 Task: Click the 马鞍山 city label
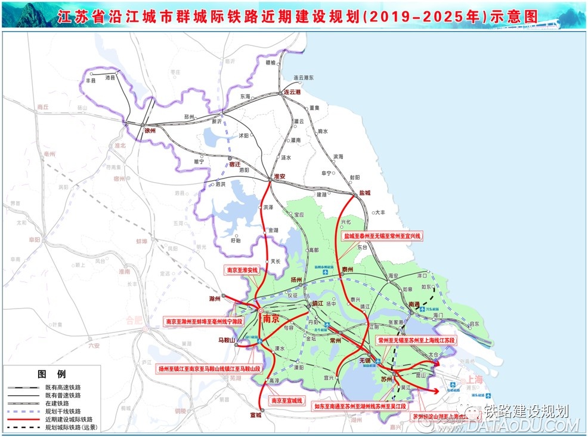(227, 340)
